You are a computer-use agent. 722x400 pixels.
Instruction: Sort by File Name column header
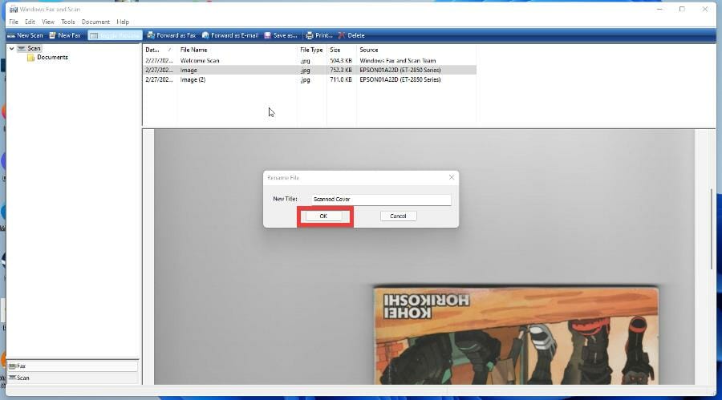(237, 50)
